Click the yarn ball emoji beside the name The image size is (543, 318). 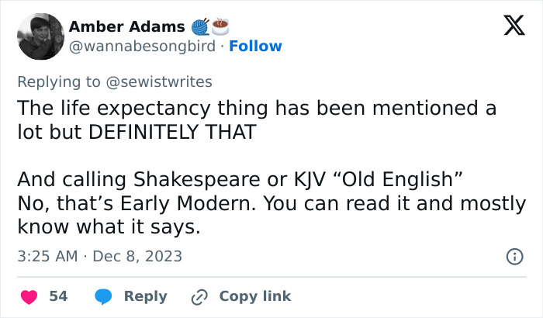pyautogui.click(x=200, y=26)
